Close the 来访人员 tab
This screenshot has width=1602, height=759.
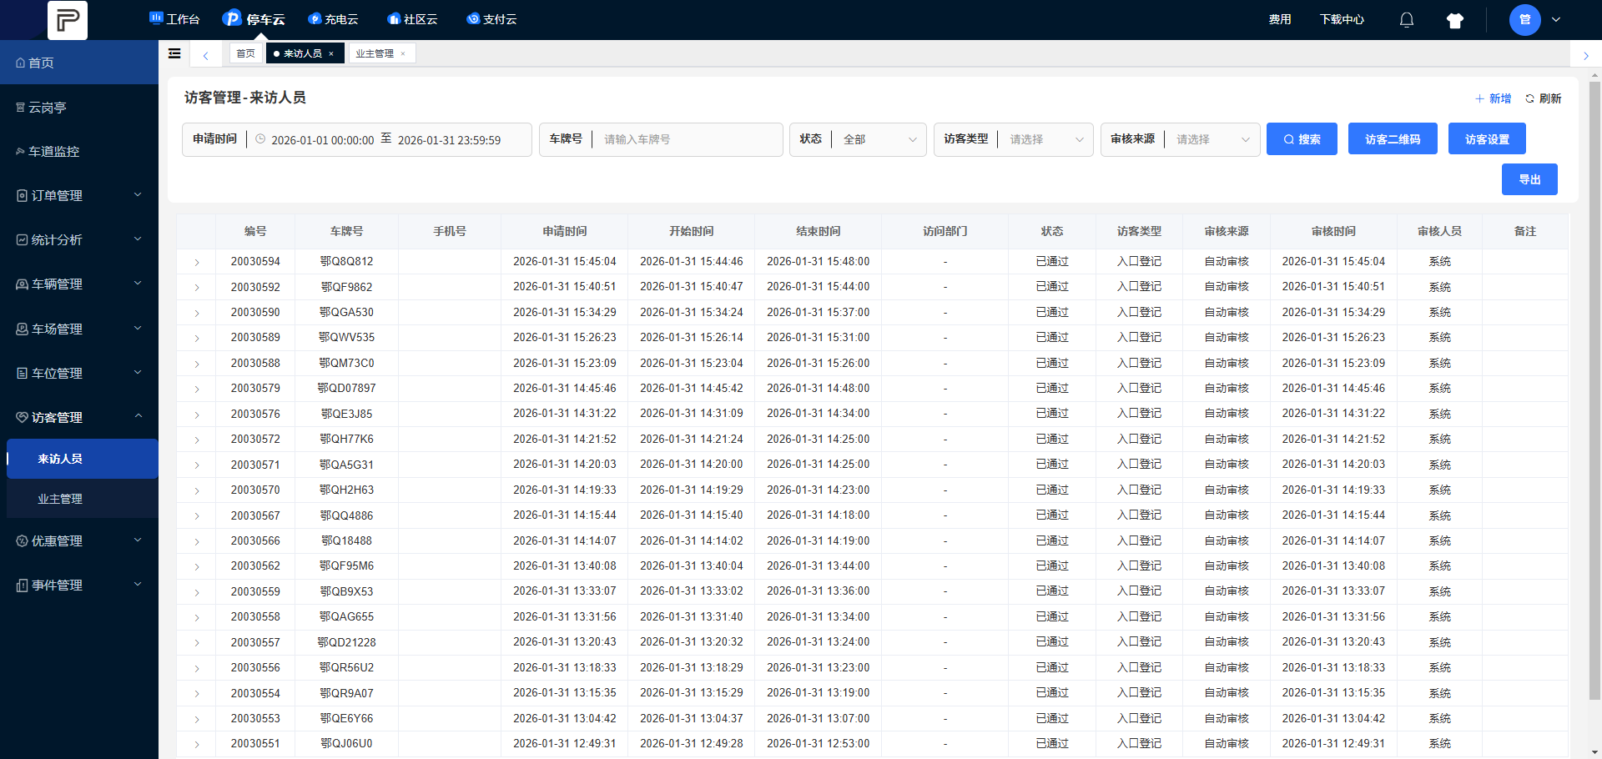pyautogui.click(x=331, y=54)
